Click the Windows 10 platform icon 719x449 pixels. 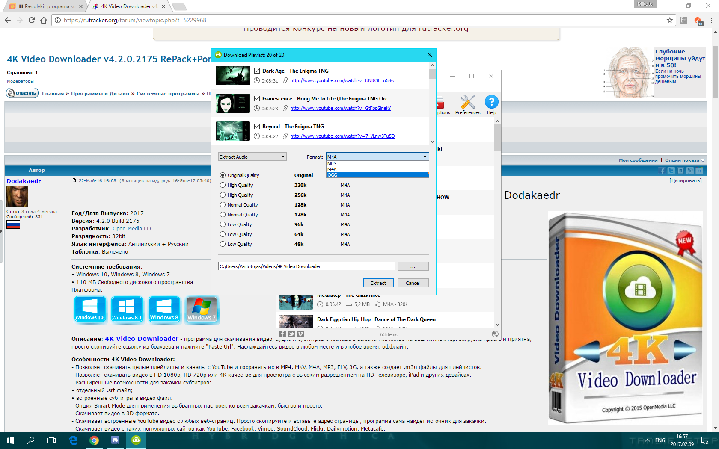point(90,309)
